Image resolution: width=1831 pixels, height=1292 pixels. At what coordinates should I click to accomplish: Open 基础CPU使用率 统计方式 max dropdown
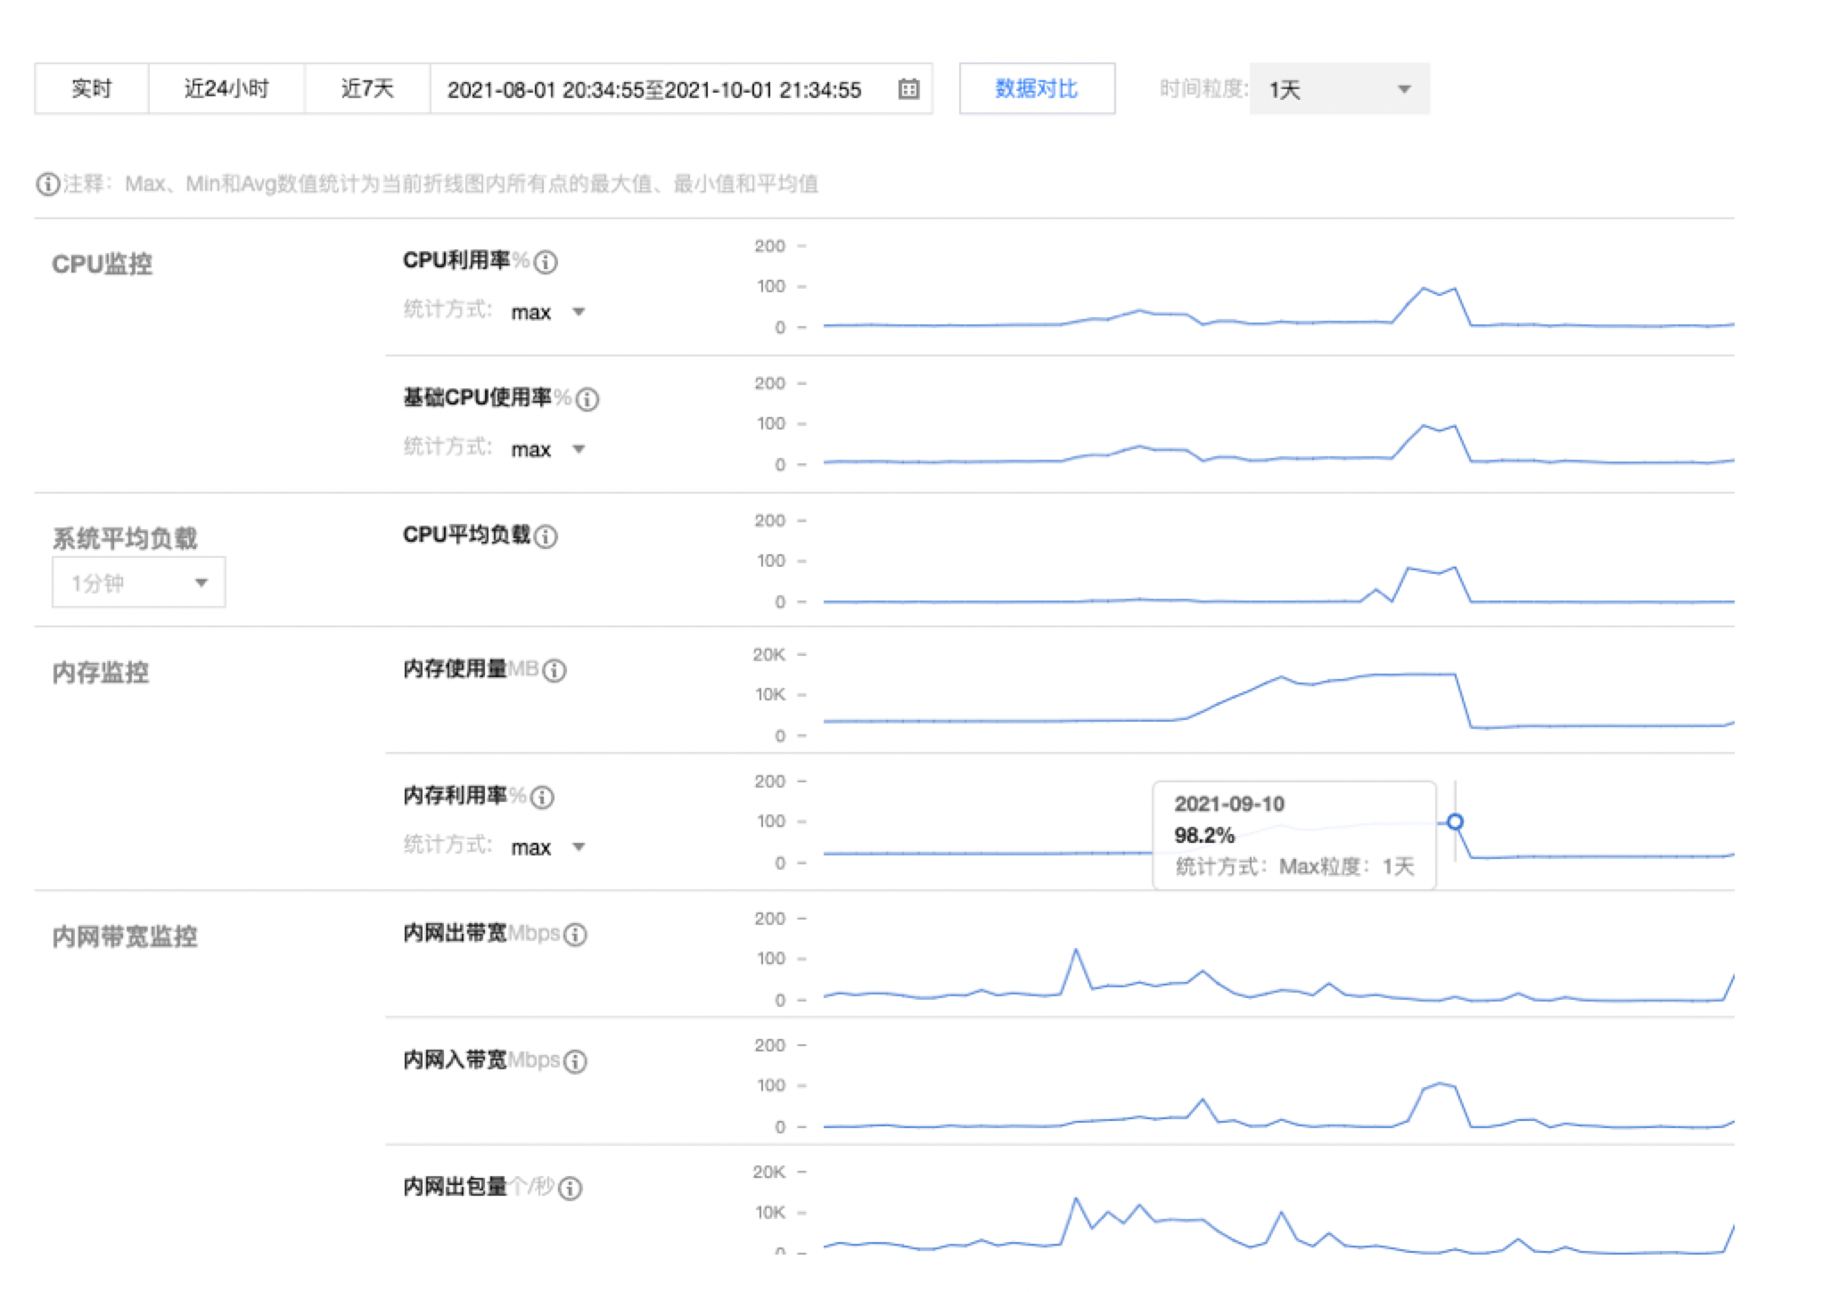tap(547, 449)
